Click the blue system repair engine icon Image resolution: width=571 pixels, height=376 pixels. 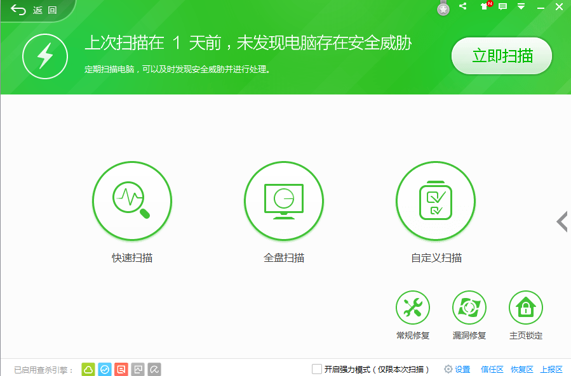click(105, 370)
